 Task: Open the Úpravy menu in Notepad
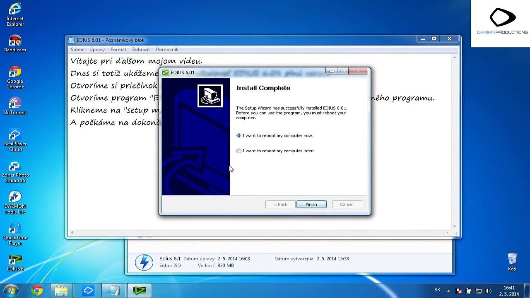97,50
